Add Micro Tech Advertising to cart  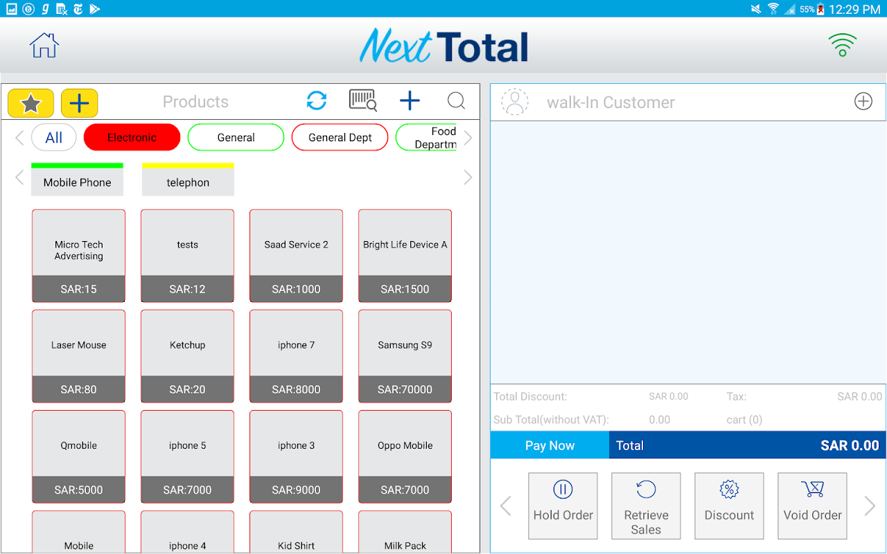(78, 256)
